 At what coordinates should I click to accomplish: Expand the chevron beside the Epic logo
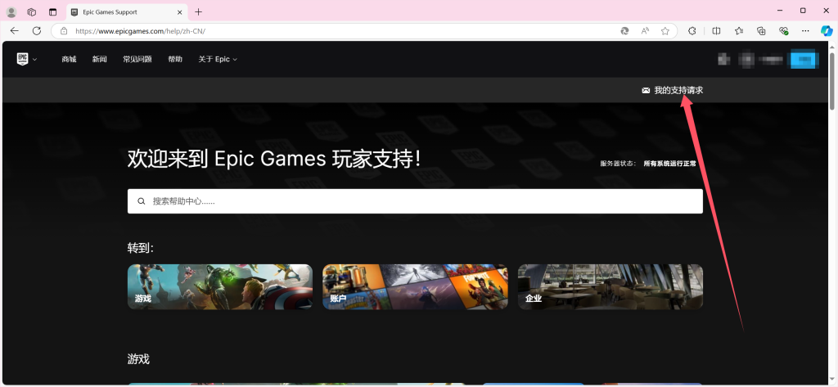pos(34,60)
